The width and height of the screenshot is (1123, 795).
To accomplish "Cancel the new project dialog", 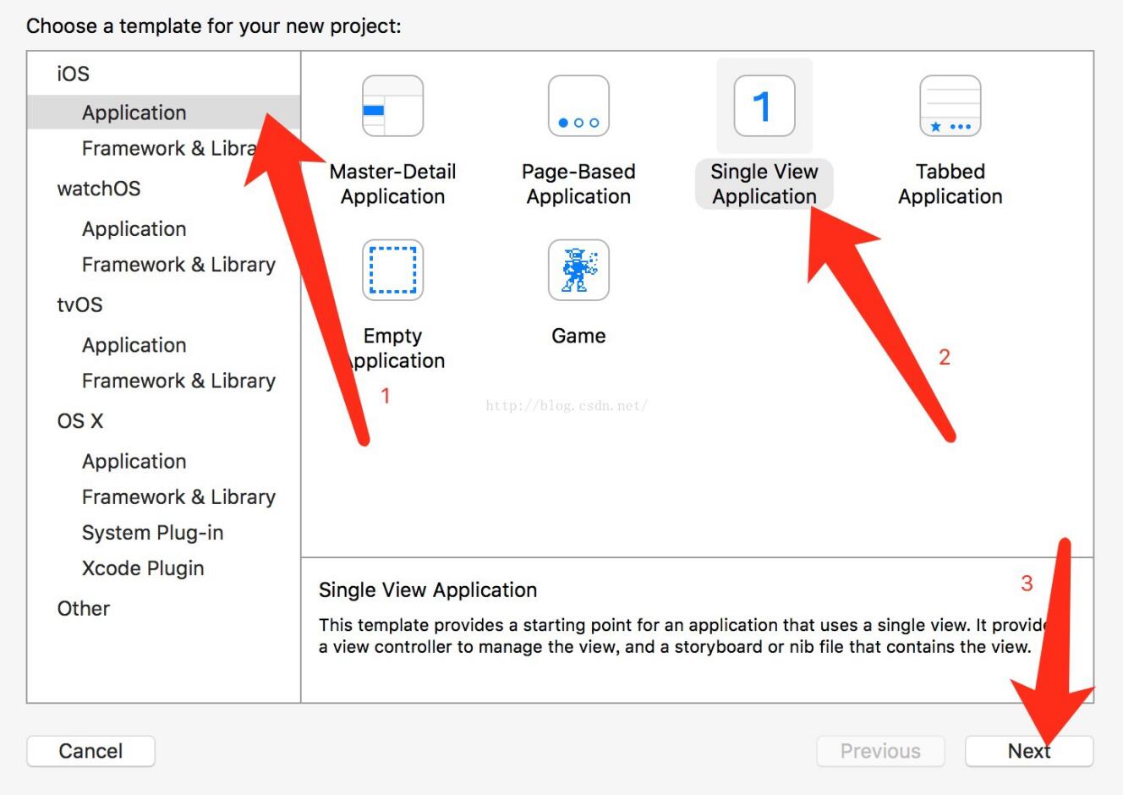I will point(90,750).
